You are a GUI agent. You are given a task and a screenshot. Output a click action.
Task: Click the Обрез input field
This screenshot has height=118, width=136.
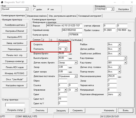point(63,81)
